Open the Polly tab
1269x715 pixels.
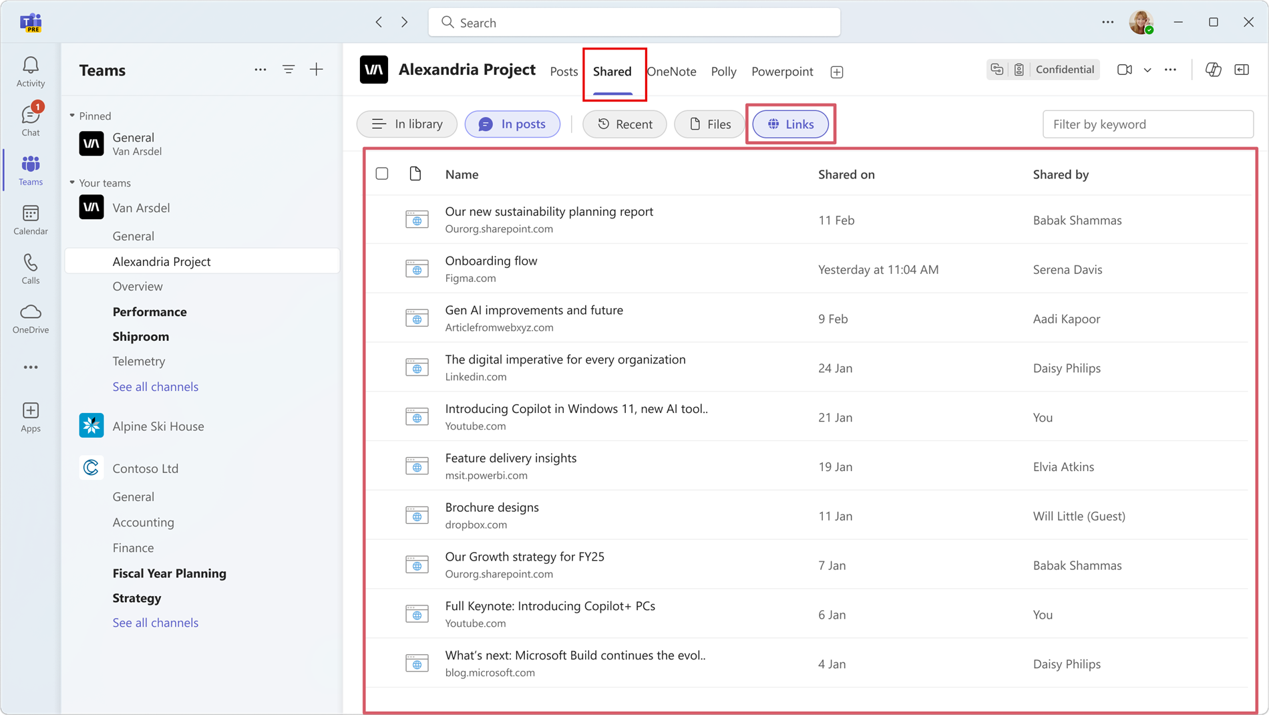pyautogui.click(x=723, y=71)
